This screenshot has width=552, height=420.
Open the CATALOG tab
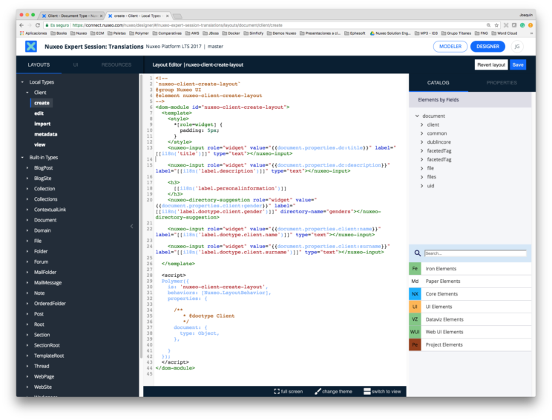438,83
